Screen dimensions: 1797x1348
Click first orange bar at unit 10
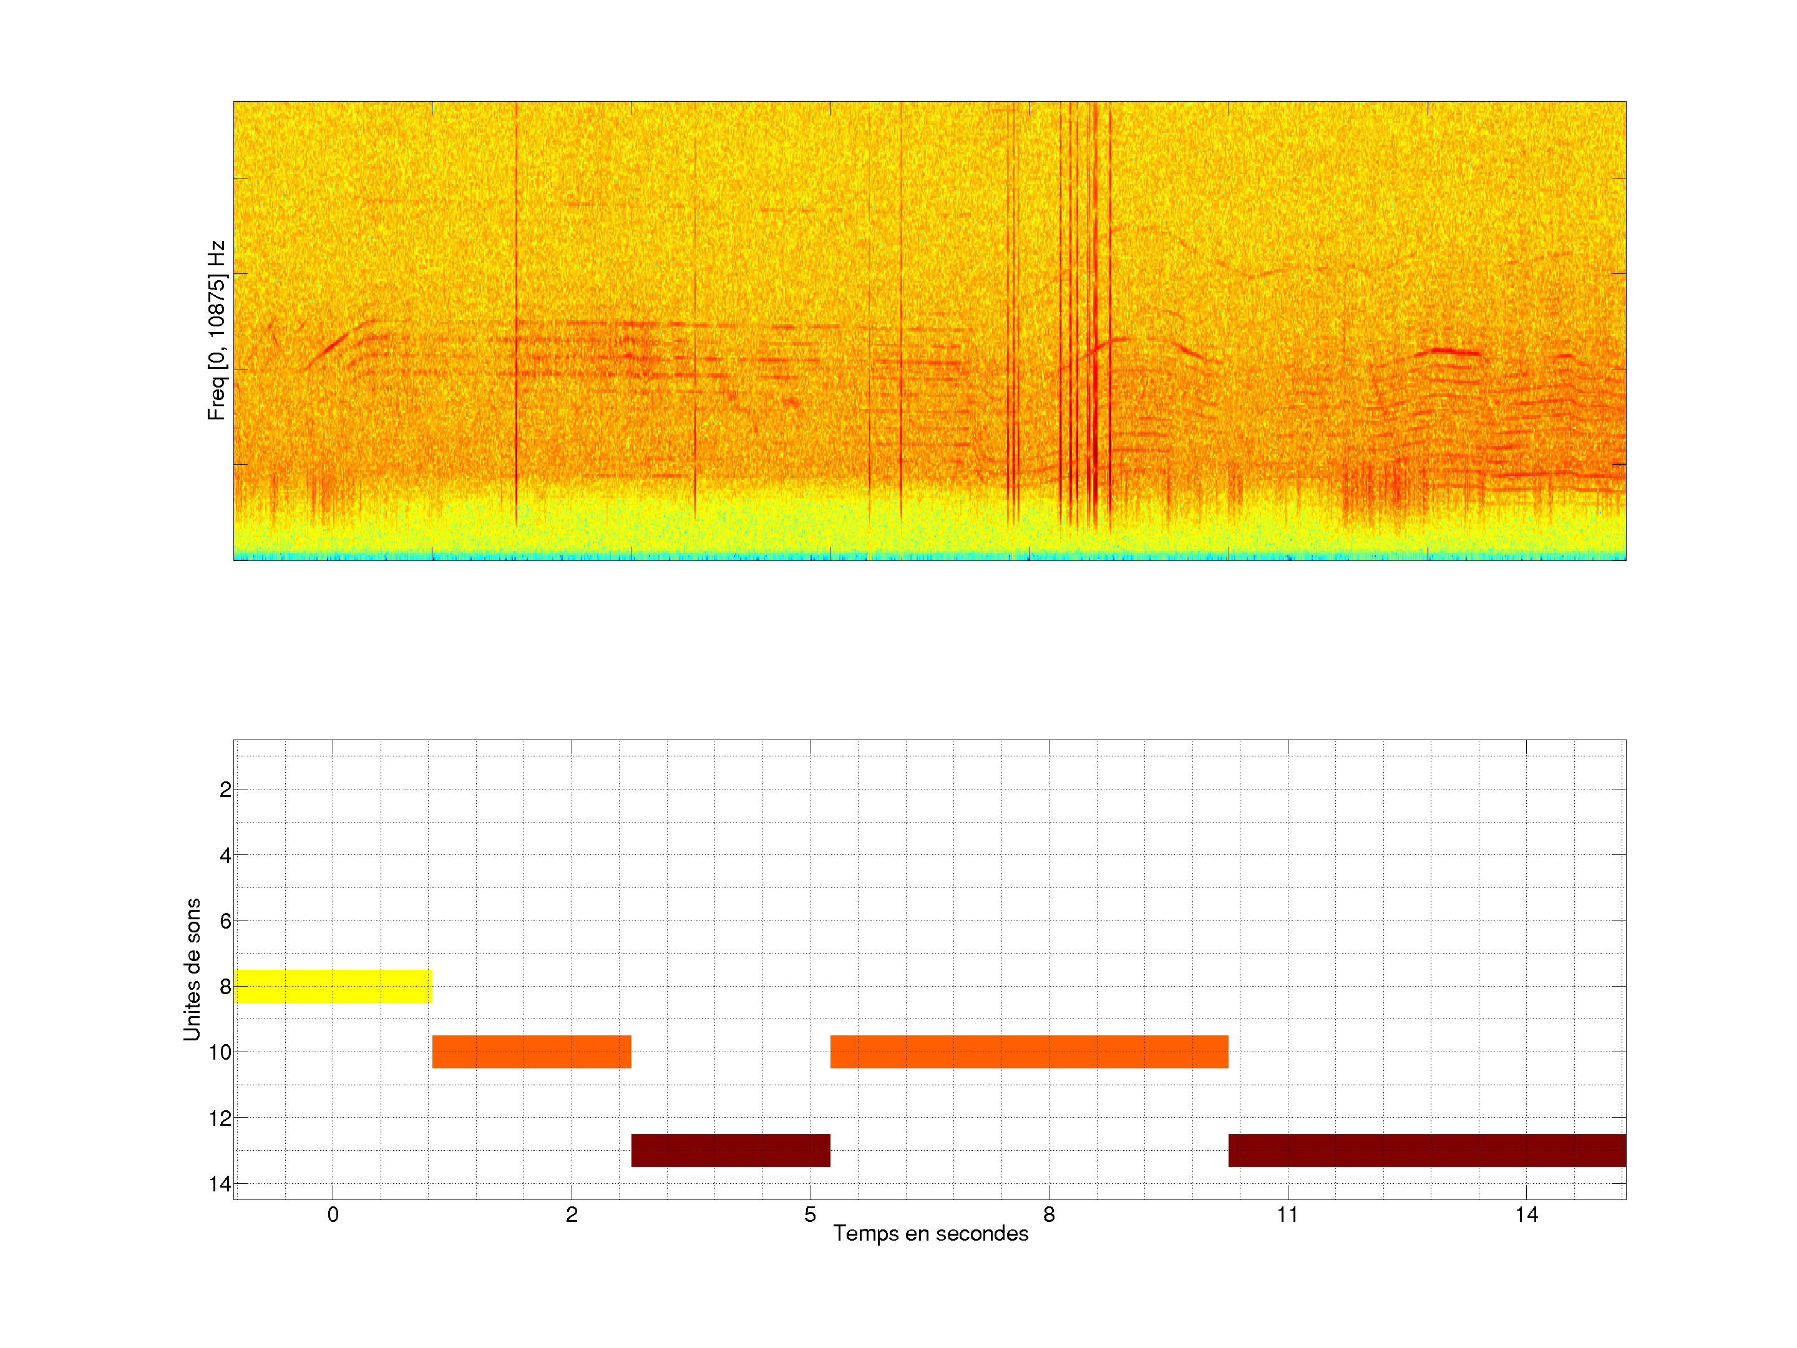532,1052
